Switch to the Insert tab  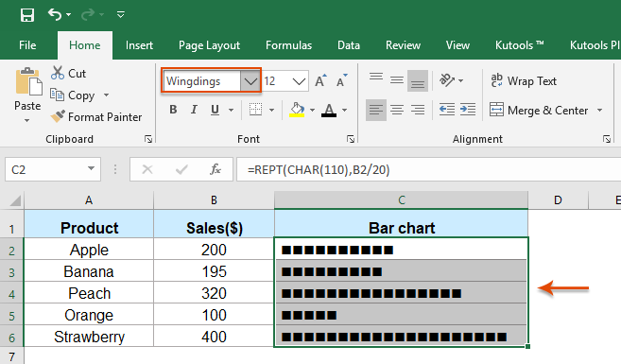click(139, 45)
